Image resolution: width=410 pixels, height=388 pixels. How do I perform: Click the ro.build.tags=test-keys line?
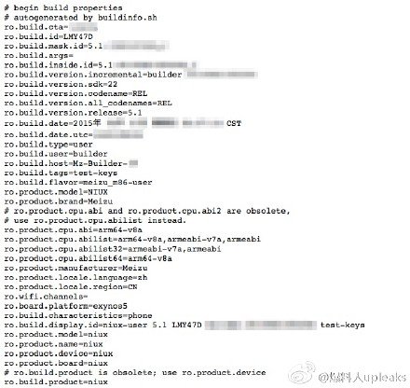[61, 173]
